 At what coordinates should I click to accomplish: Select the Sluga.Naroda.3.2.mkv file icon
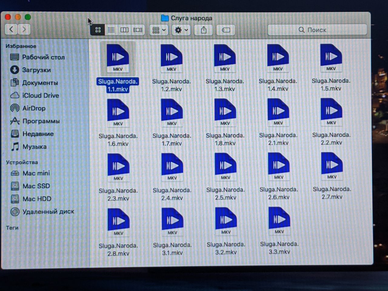click(226, 222)
